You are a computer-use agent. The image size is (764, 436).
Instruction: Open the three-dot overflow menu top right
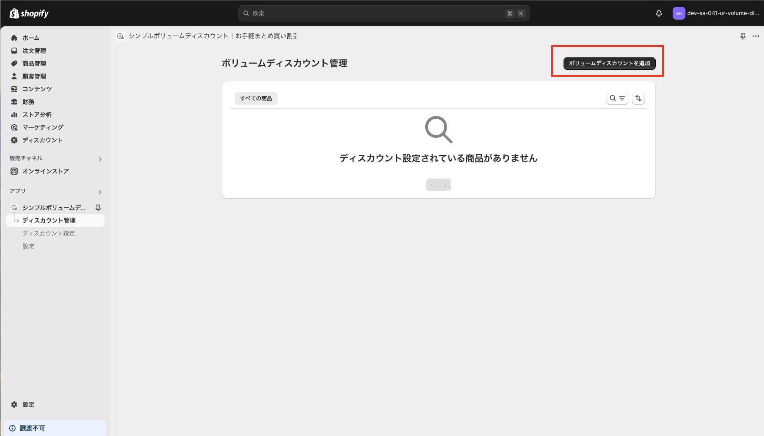755,36
